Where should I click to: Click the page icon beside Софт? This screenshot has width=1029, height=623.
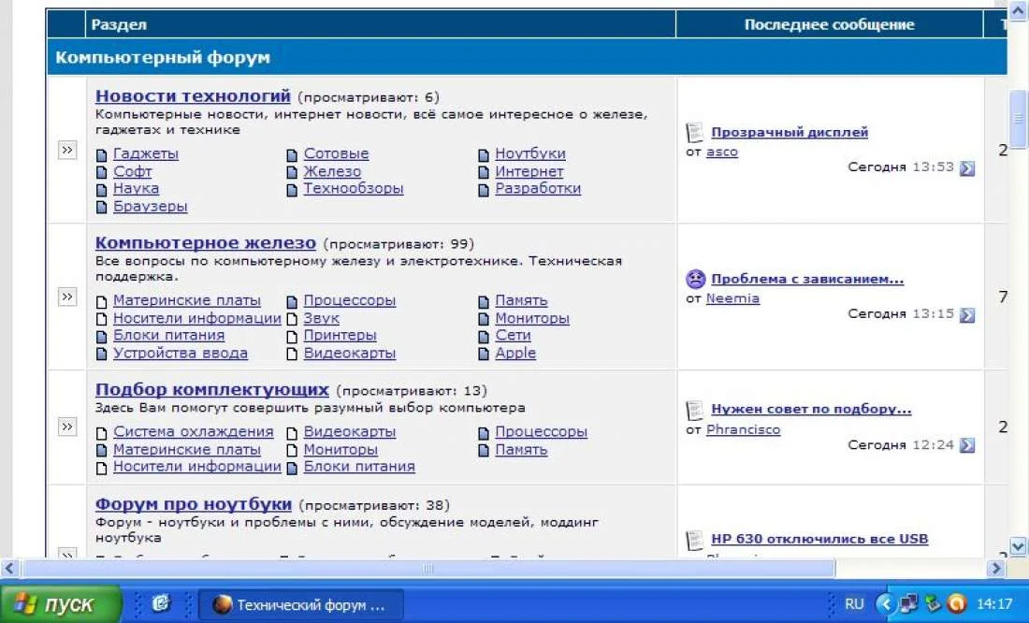(102, 173)
